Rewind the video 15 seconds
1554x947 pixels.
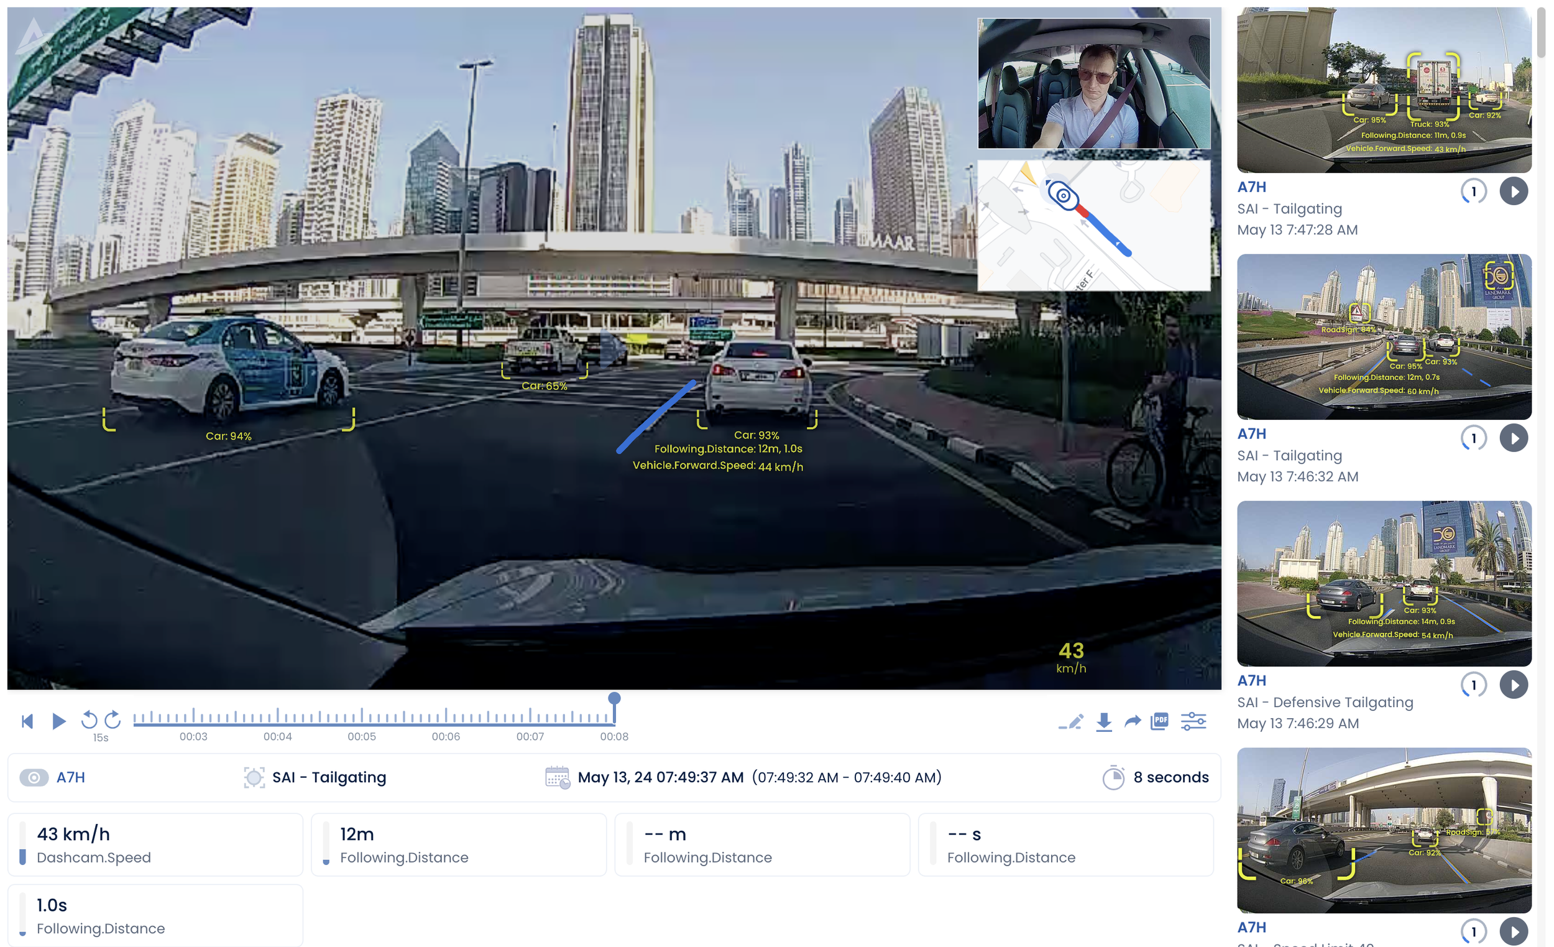point(90,720)
